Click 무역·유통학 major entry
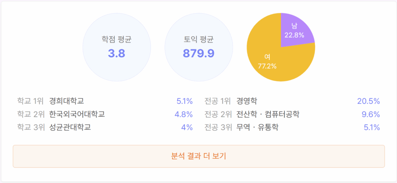 tap(257, 127)
